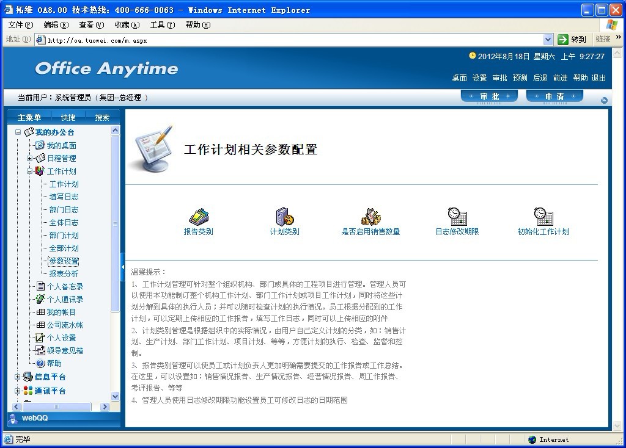Viewport: 626px width, 448px height.
Task: Click the 计划类别 icon
Action: (285, 217)
